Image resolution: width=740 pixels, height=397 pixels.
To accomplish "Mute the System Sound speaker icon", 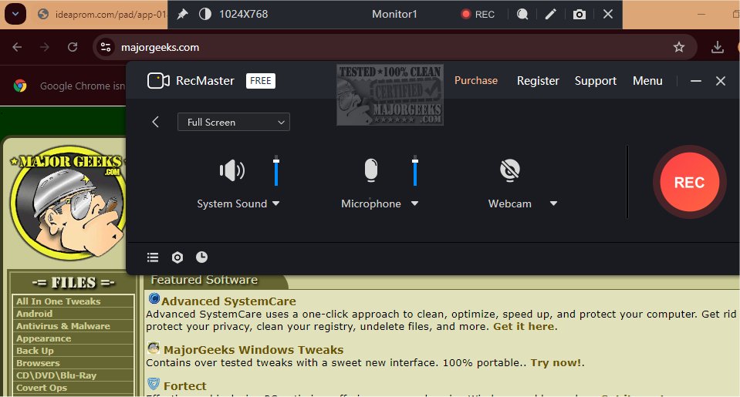I will pos(231,170).
